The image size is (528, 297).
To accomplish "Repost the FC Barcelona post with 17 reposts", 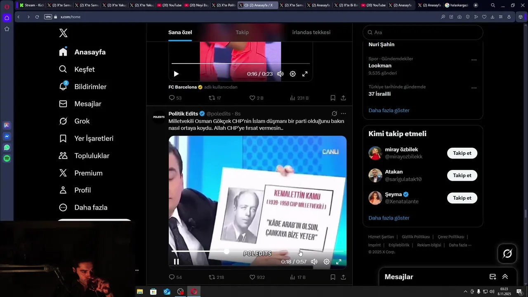I will (x=215, y=98).
